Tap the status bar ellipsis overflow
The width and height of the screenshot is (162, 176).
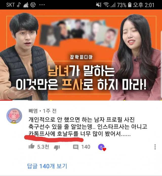pos(42,5)
